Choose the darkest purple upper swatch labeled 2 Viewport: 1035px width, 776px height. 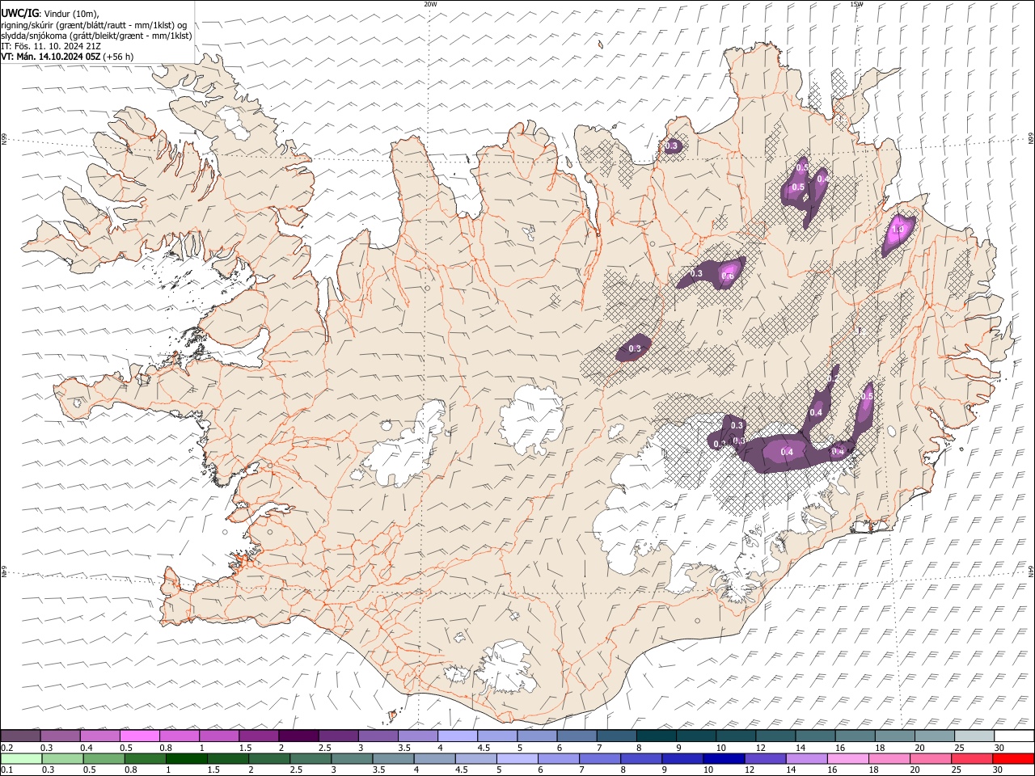298,736
